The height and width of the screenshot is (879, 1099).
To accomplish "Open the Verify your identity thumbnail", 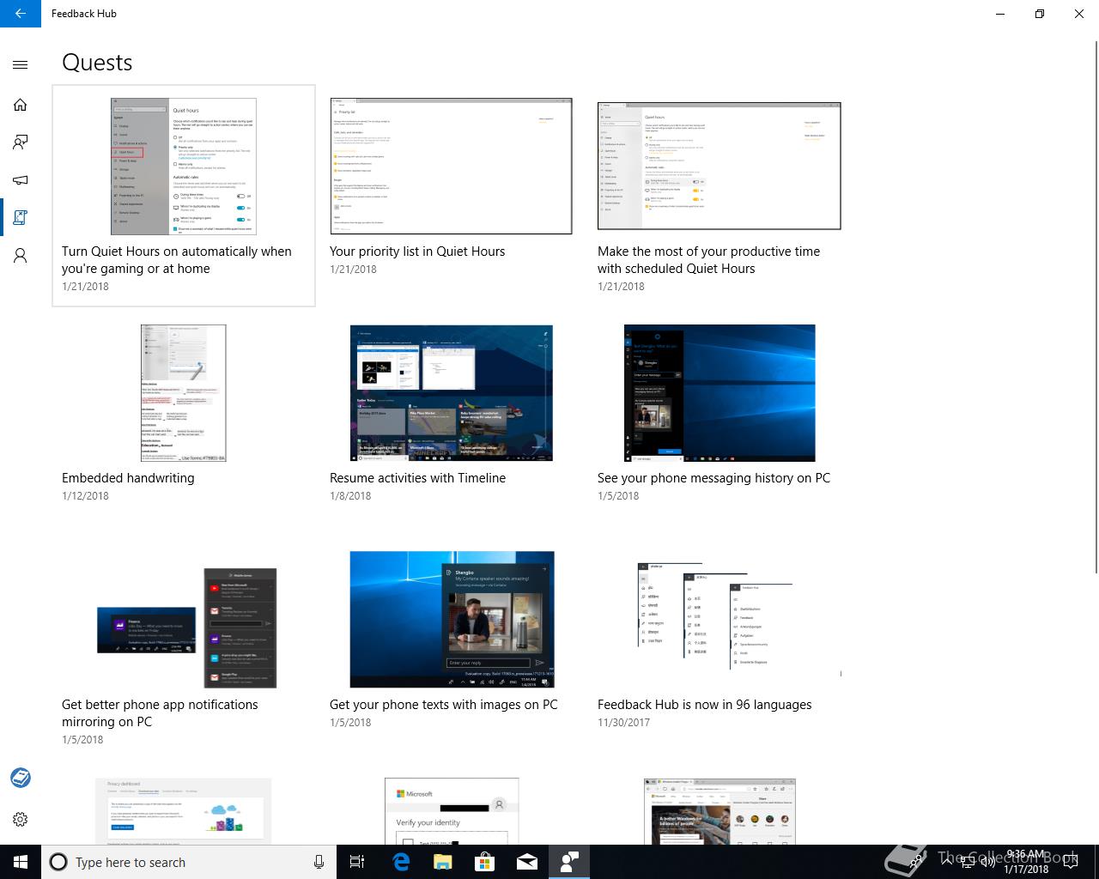I will pyautogui.click(x=452, y=811).
